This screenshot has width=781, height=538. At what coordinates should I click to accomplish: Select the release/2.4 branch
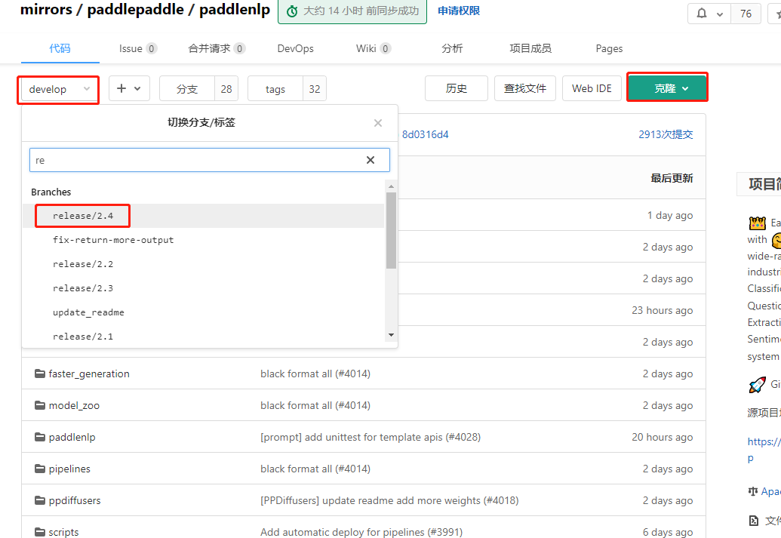pos(82,216)
